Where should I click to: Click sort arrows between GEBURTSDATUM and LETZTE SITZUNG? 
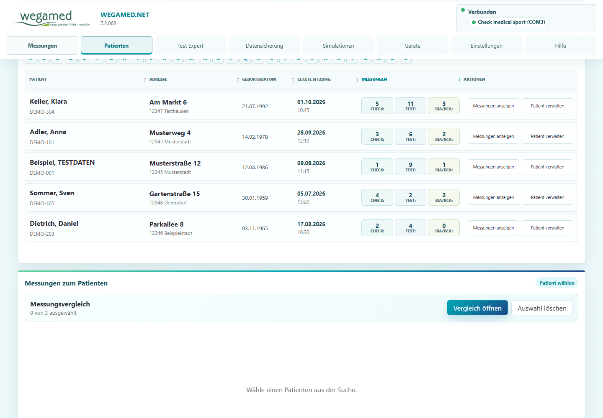pos(293,79)
